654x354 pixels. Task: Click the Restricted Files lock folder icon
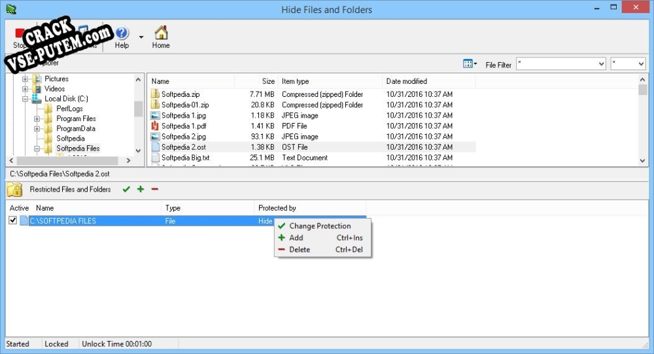pyautogui.click(x=14, y=190)
